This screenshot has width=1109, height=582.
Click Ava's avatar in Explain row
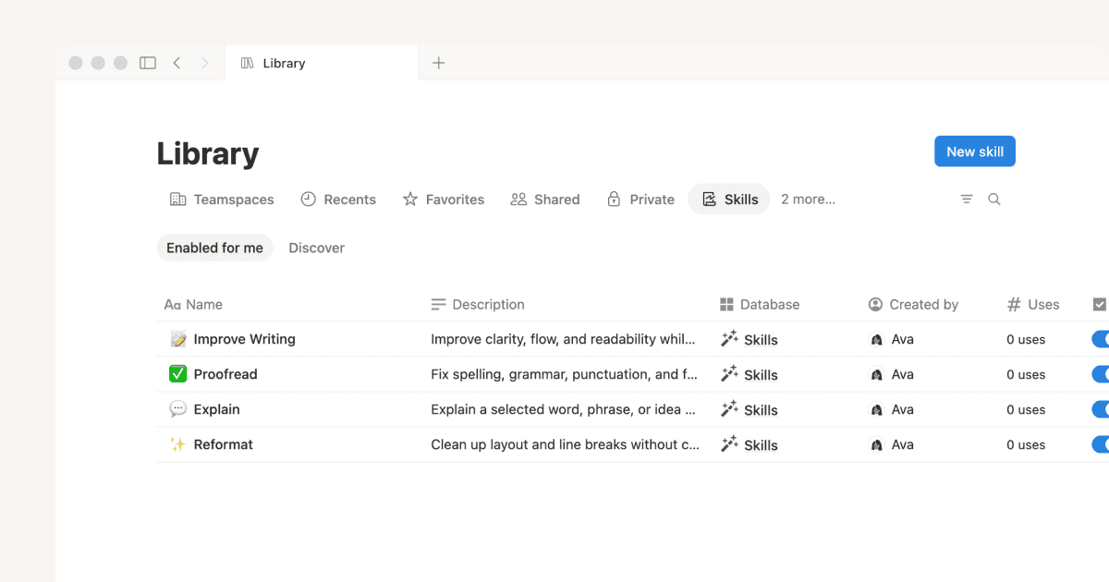[x=877, y=410]
